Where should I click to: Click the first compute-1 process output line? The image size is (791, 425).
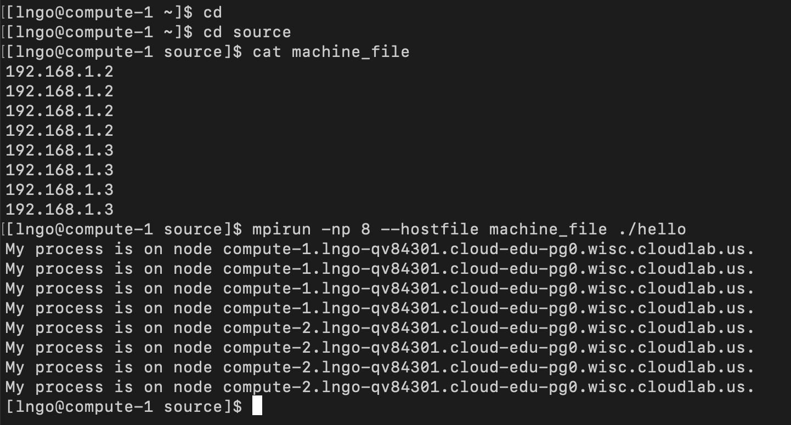click(380, 249)
